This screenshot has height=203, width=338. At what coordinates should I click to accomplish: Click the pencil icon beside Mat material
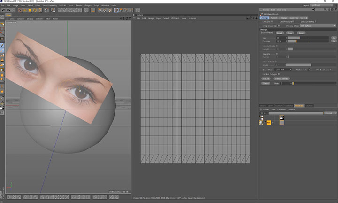(x=265, y=122)
